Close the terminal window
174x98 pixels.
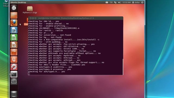[x=30, y=18]
